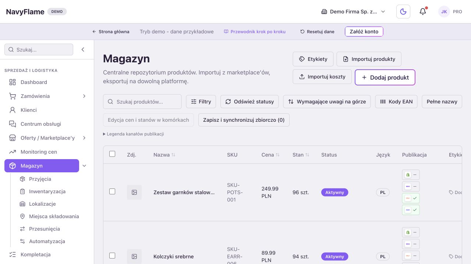Click Importuj koszty button
471x264 pixels.
point(322,77)
